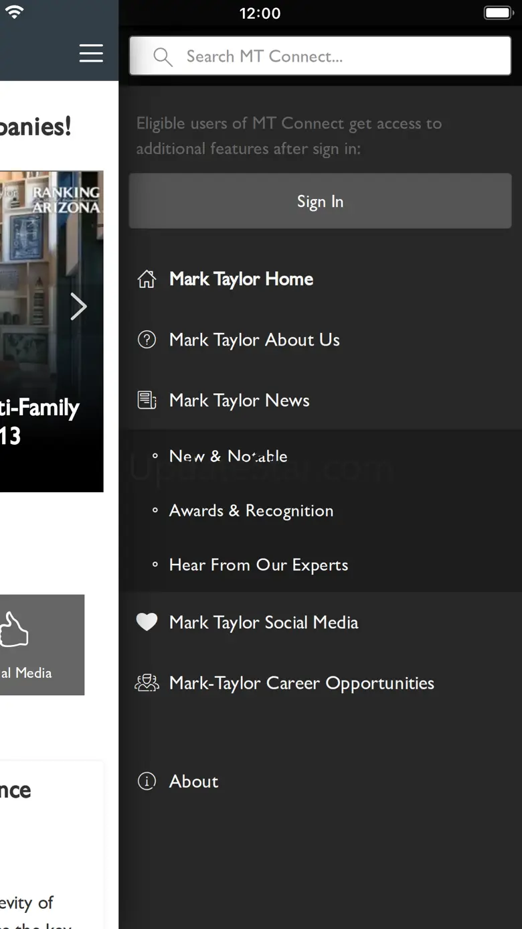522x929 pixels.
Task: Tap the thumbs-up Social Media tile
Action: (40, 644)
